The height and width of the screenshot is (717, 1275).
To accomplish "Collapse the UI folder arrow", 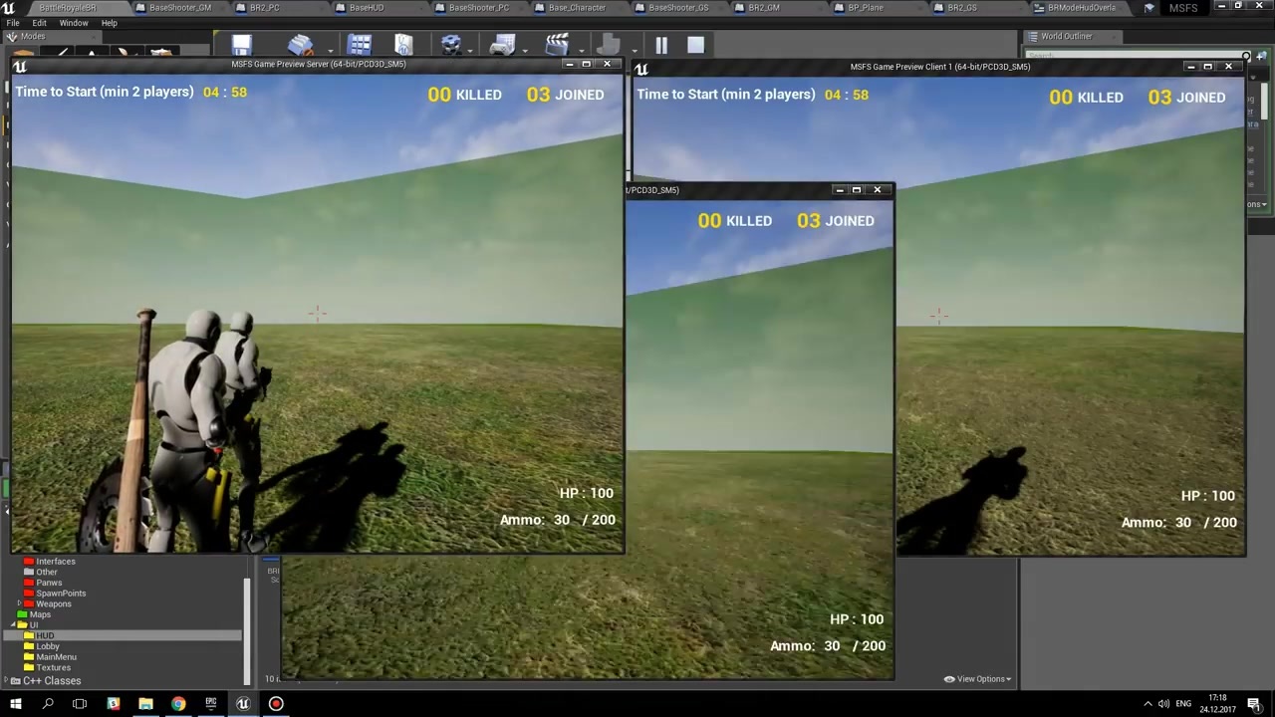I will click(12, 625).
